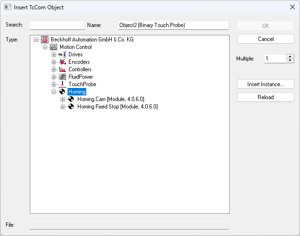Select the highlighted Homing tree item
The height and width of the screenshot is (236, 300).
click(77, 92)
